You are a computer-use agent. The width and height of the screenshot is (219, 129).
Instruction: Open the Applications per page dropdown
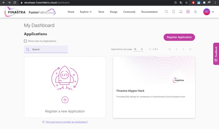pyautogui.click(x=138, y=49)
